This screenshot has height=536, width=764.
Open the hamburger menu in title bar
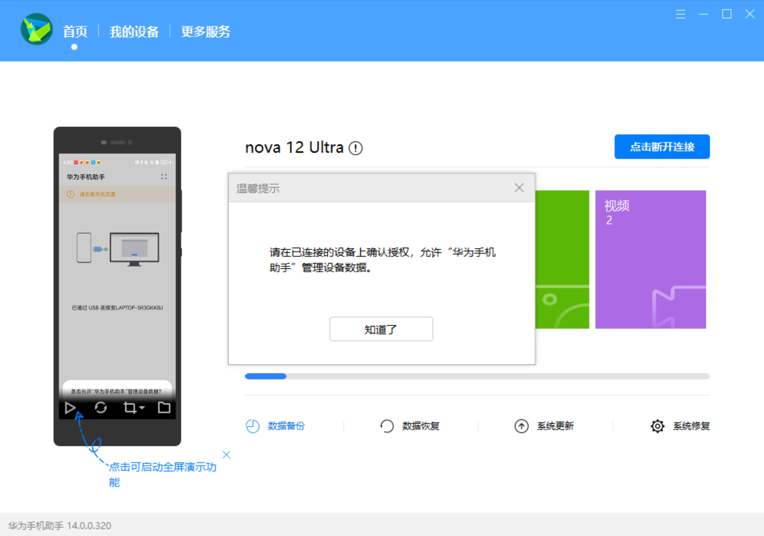coord(680,14)
